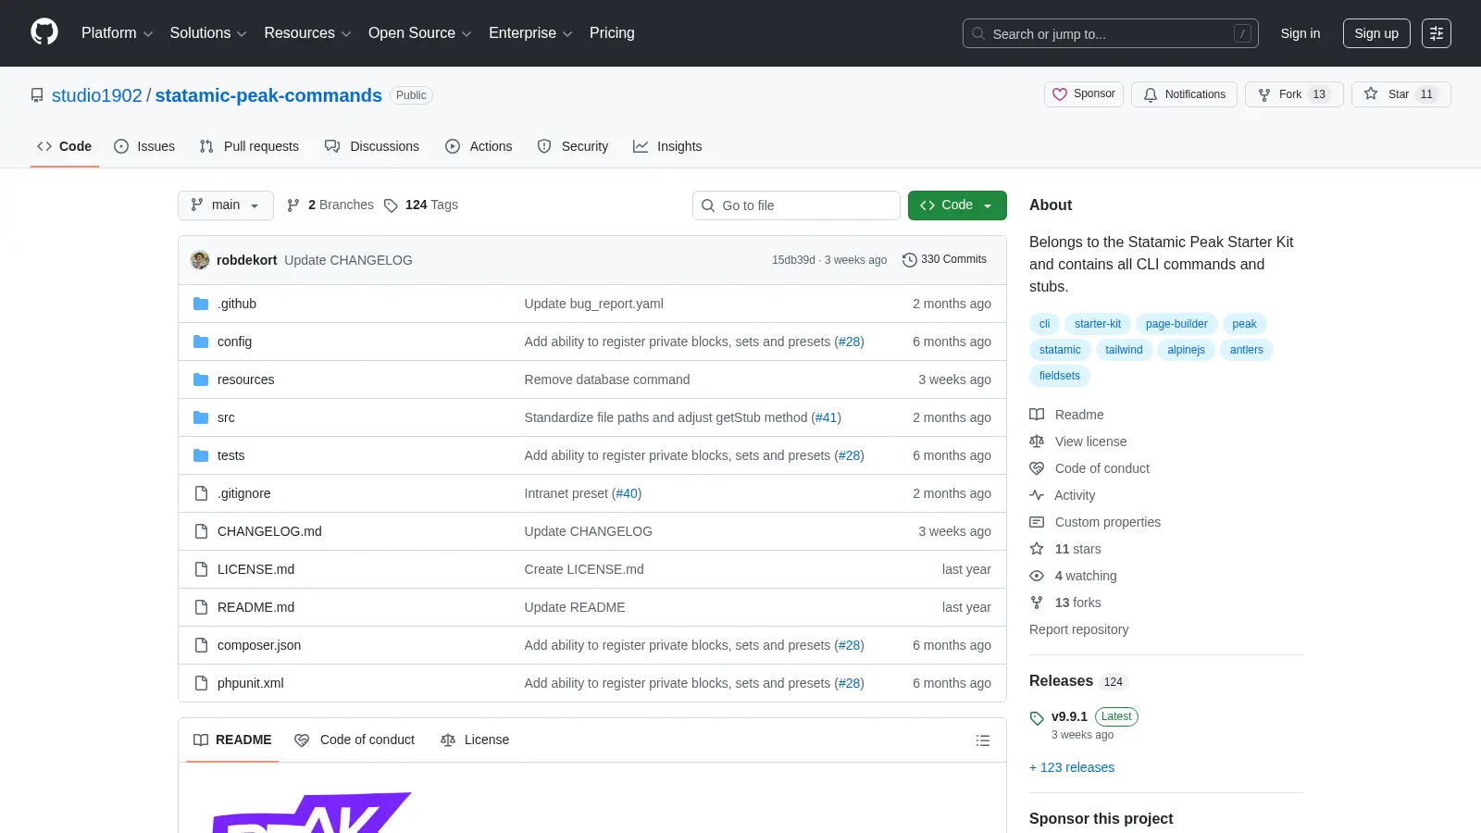Image resolution: width=1481 pixels, height=833 pixels.
Task: Open the README outline list icon
Action: pos(983,740)
